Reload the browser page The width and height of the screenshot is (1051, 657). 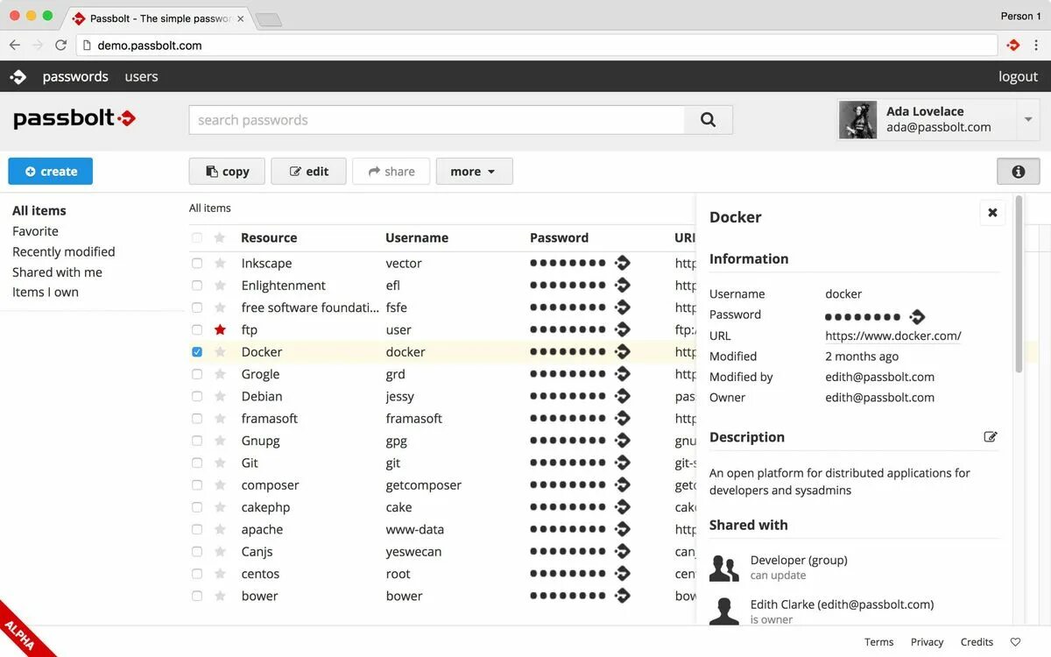tap(60, 45)
